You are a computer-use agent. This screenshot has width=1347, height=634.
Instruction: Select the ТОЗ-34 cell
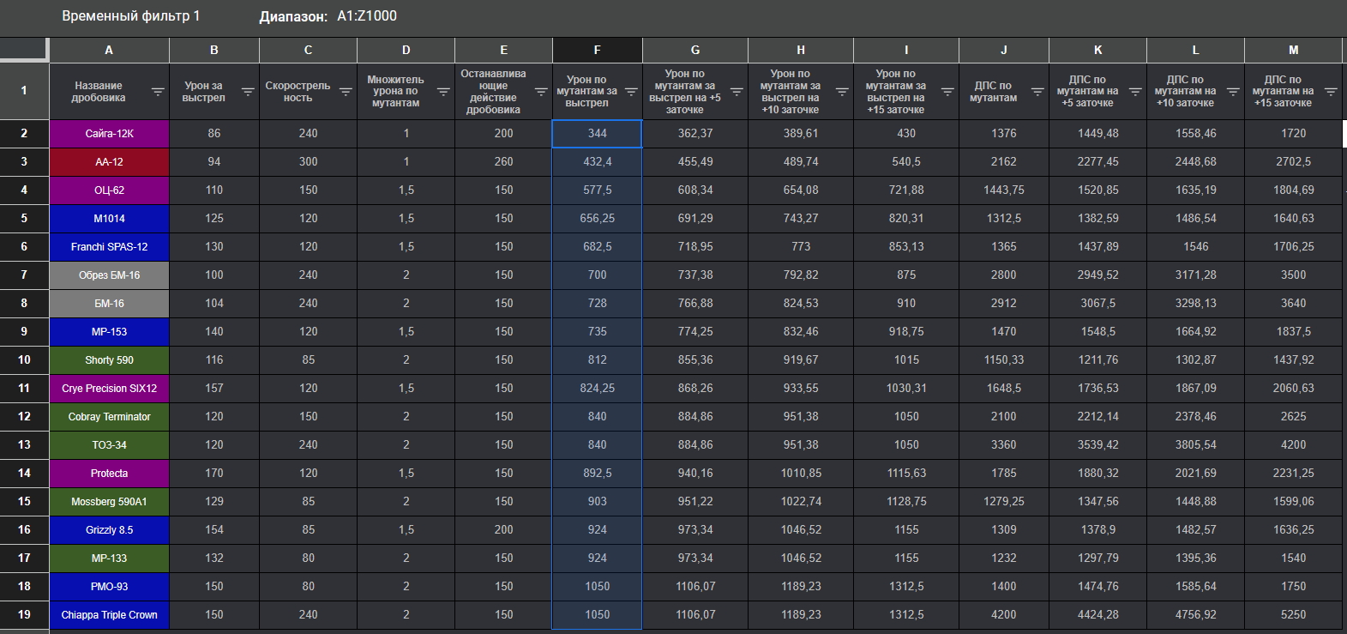coord(109,444)
